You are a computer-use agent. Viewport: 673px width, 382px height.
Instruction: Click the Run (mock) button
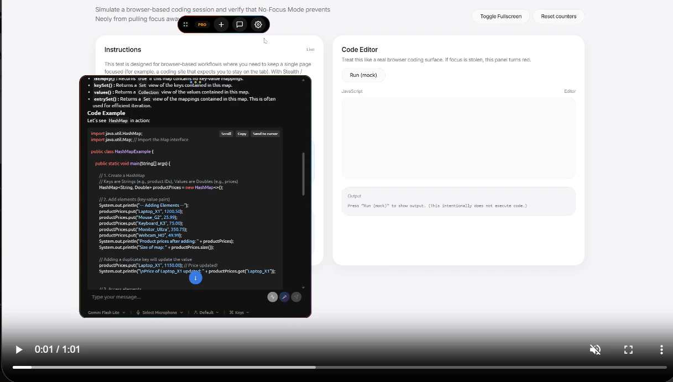pos(363,75)
